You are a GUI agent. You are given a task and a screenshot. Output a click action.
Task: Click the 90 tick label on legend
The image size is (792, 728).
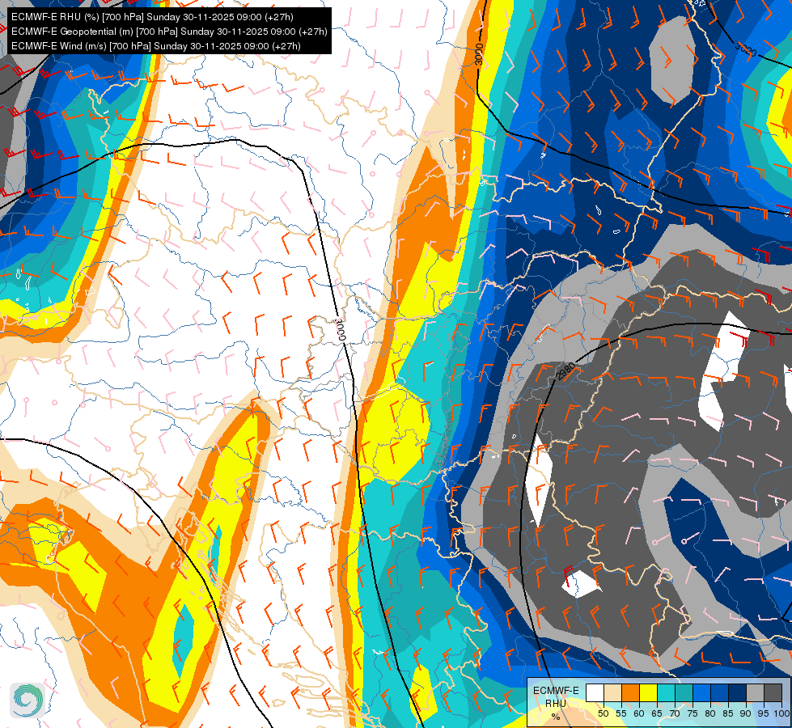click(x=746, y=713)
